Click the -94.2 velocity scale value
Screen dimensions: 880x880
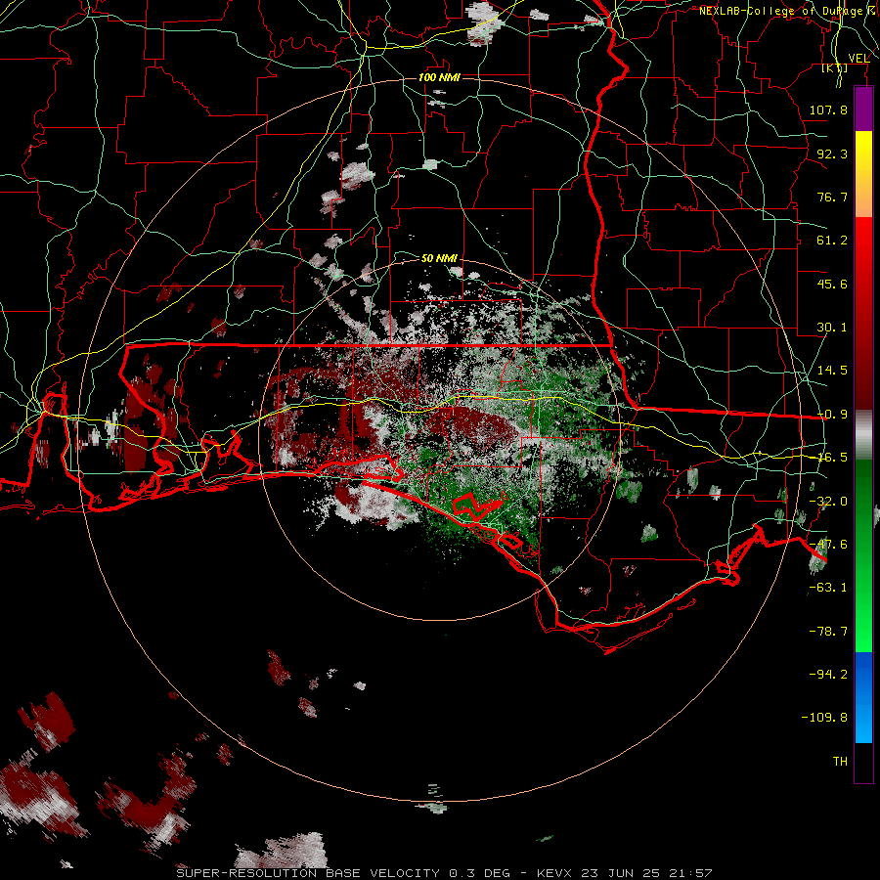point(828,674)
